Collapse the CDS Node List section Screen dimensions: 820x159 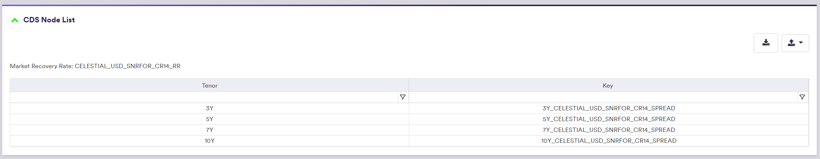click(15, 20)
